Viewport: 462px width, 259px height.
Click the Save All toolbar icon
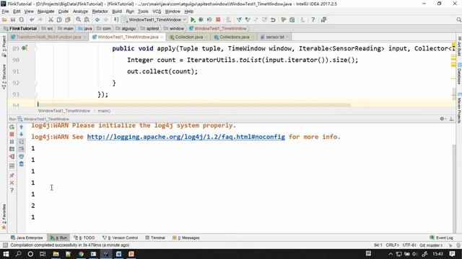coord(13,19)
